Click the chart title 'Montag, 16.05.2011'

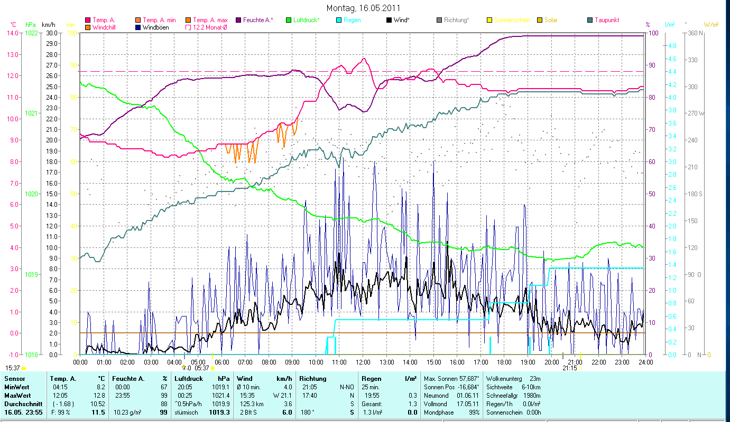[363, 8]
